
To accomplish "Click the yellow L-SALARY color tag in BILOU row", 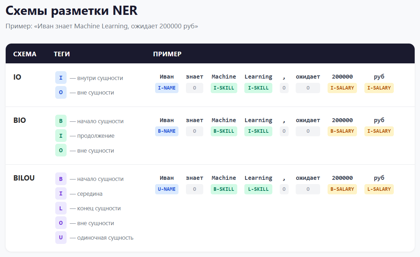I will pos(379,189).
